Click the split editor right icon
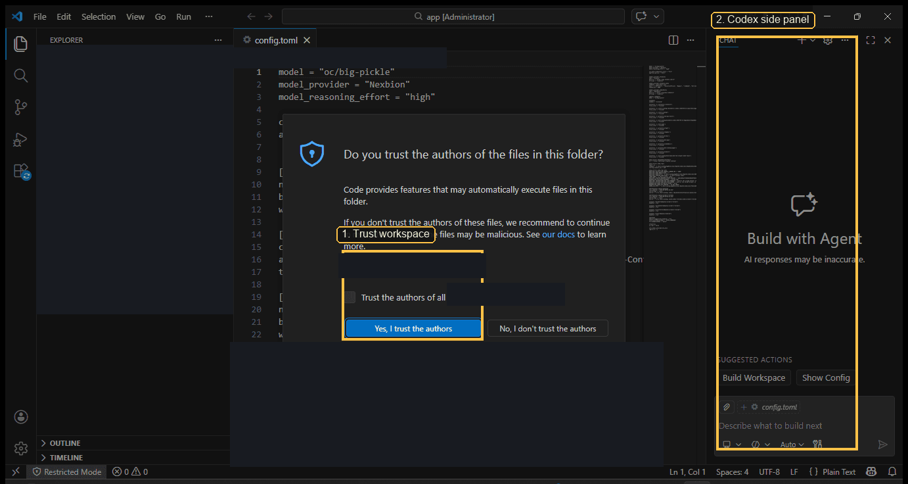This screenshot has width=908, height=484. 673,40
